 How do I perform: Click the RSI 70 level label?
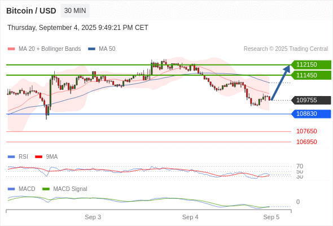(x=300, y=166)
